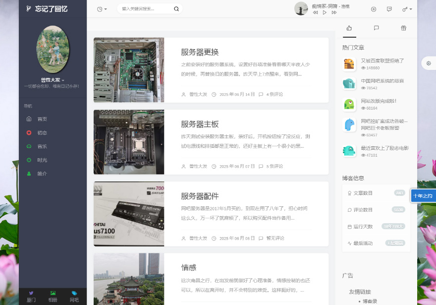This screenshot has height=305, width=436.
Task: Open the key icon dropdown menu
Action: click(407, 9)
